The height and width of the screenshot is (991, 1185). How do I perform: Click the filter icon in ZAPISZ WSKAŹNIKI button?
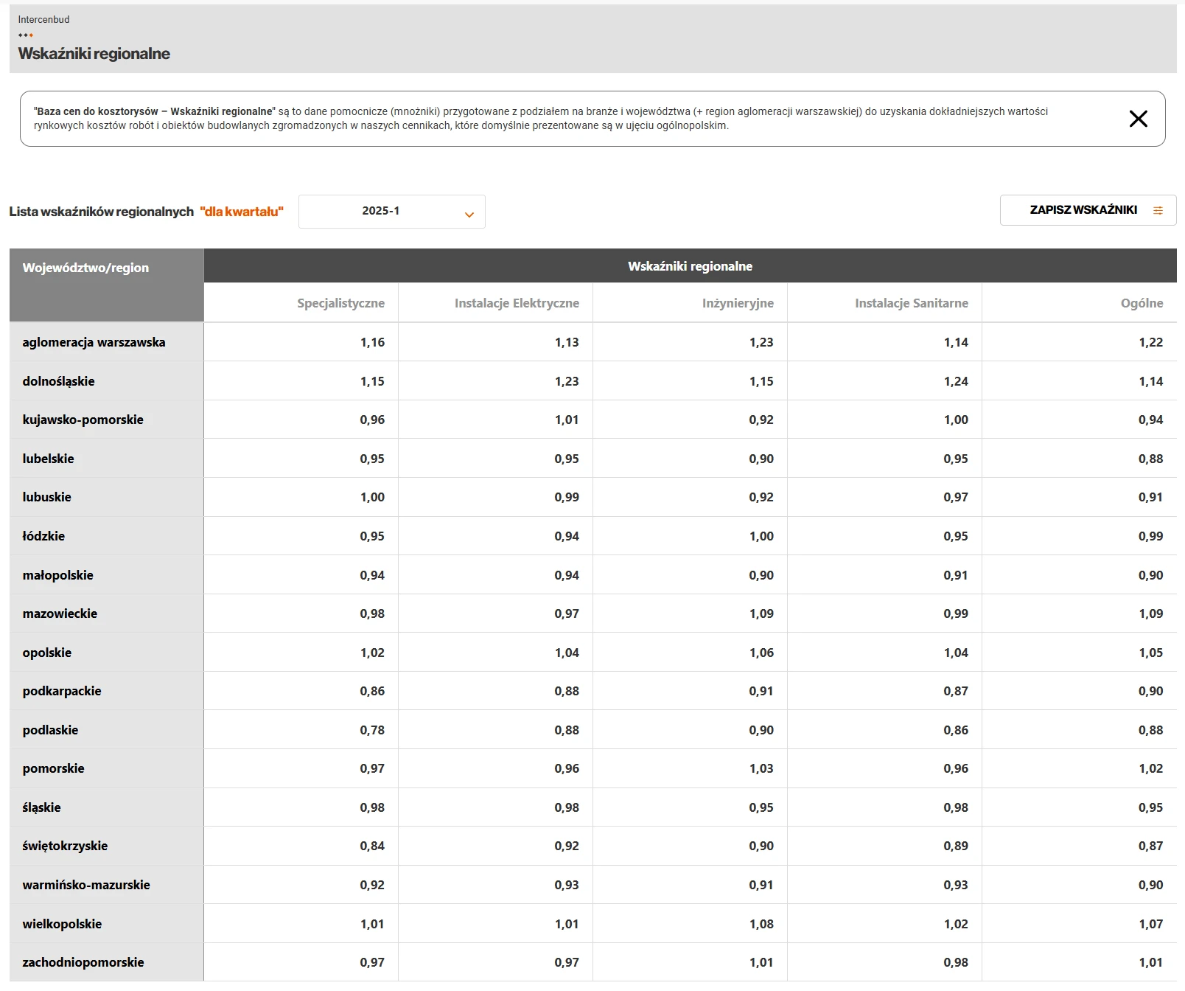click(1158, 210)
